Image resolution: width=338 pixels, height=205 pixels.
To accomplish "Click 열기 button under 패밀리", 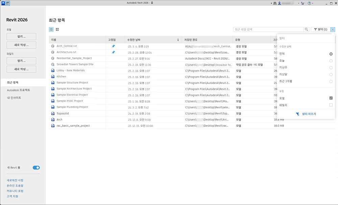I will click(x=21, y=61).
